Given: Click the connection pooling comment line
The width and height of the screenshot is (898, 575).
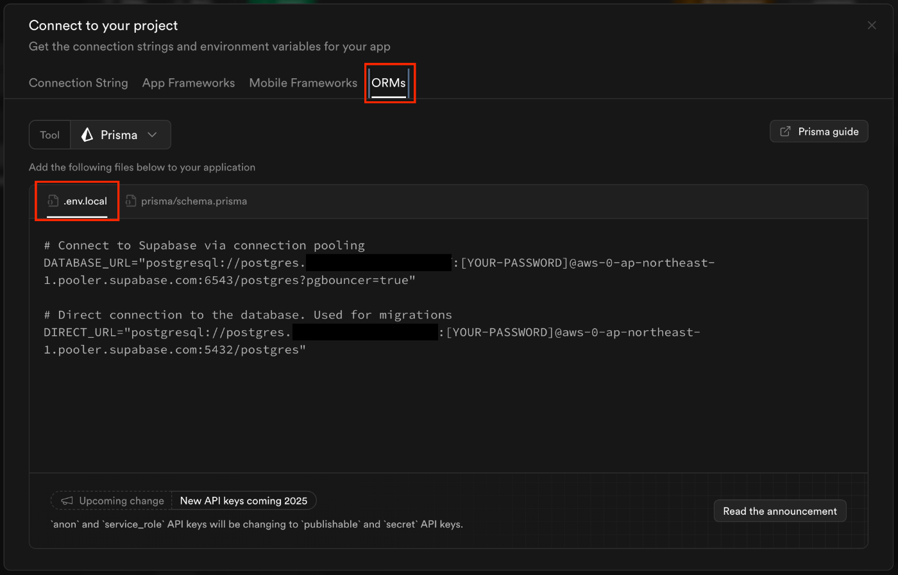Looking at the screenshot, I should (204, 246).
